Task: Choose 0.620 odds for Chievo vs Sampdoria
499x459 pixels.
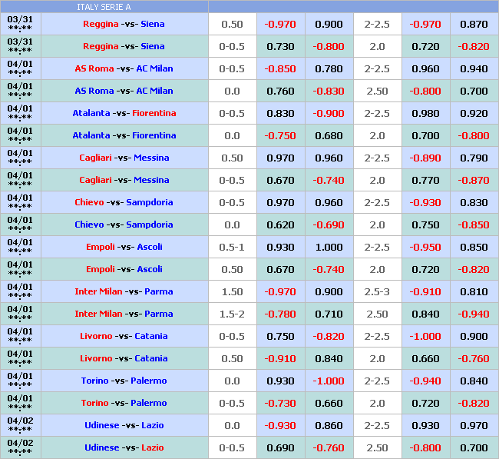Action: [x=280, y=225]
